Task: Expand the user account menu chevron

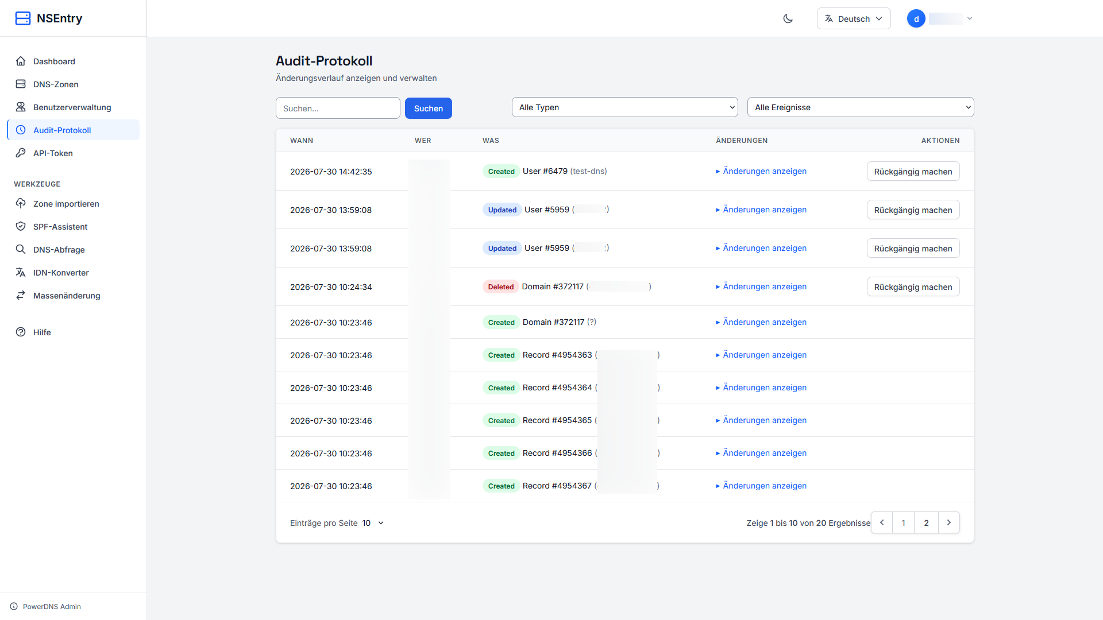Action: (970, 18)
